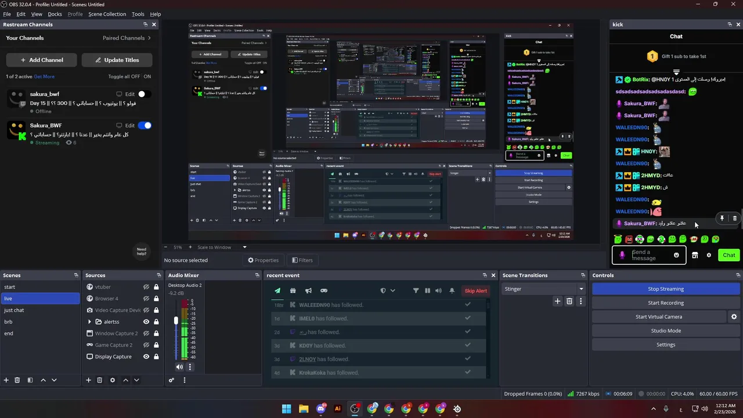This screenshot has width=743, height=418.
Task: Open the event filter funnel icon
Action: [x=416, y=291]
